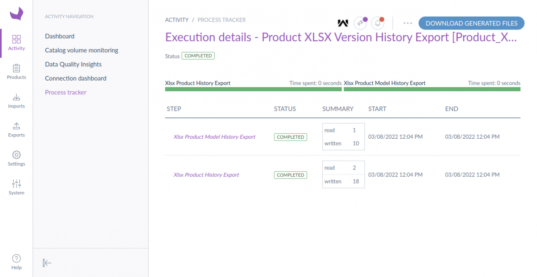537x277 pixels.
Task: Click start time of Product Model History row
Action: [395, 137]
